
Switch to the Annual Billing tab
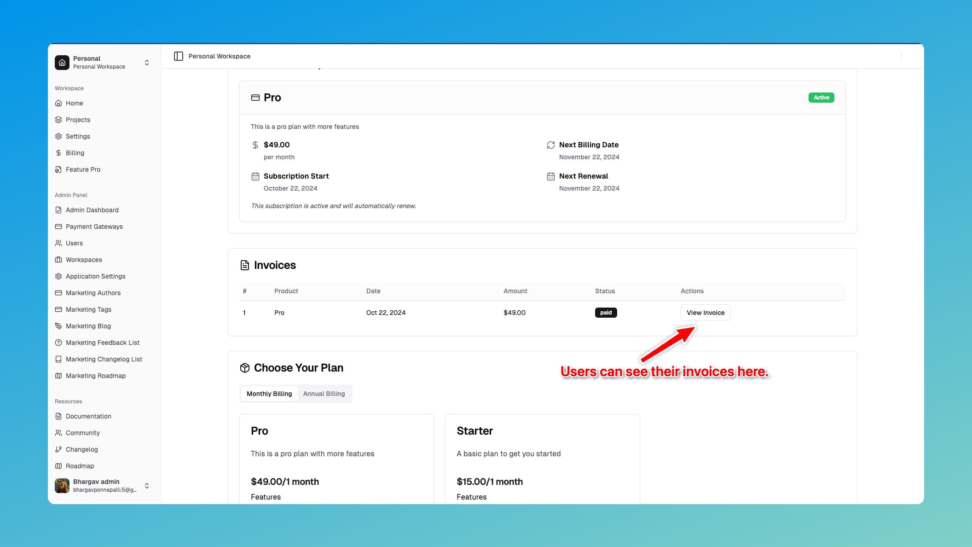[x=324, y=393]
